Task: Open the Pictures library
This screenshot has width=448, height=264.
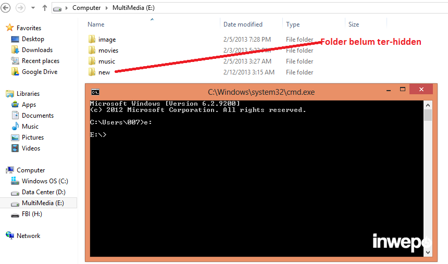Action: pos(33,137)
